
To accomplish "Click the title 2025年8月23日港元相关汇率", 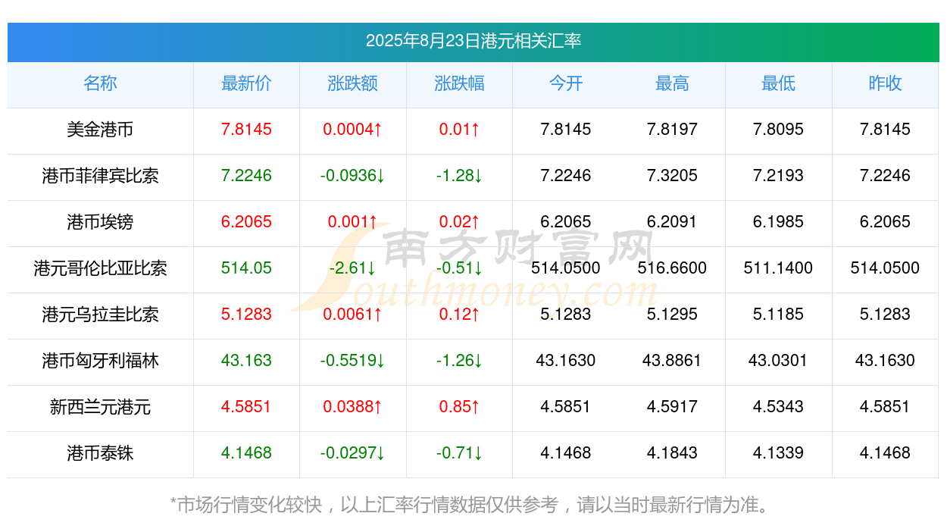I will click(474, 41).
